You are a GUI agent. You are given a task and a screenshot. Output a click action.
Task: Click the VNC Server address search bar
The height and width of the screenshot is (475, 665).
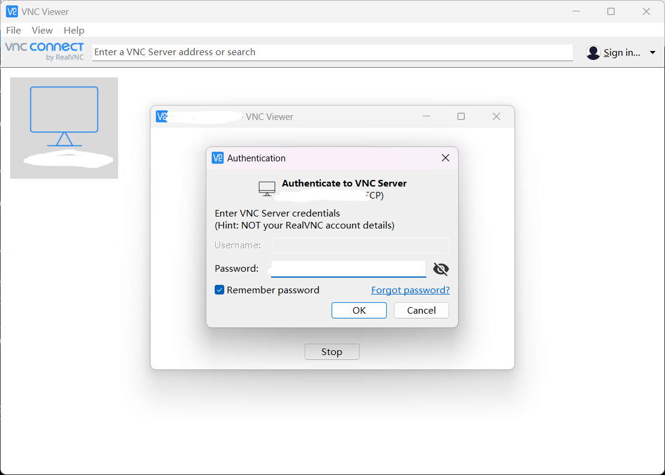tap(332, 52)
